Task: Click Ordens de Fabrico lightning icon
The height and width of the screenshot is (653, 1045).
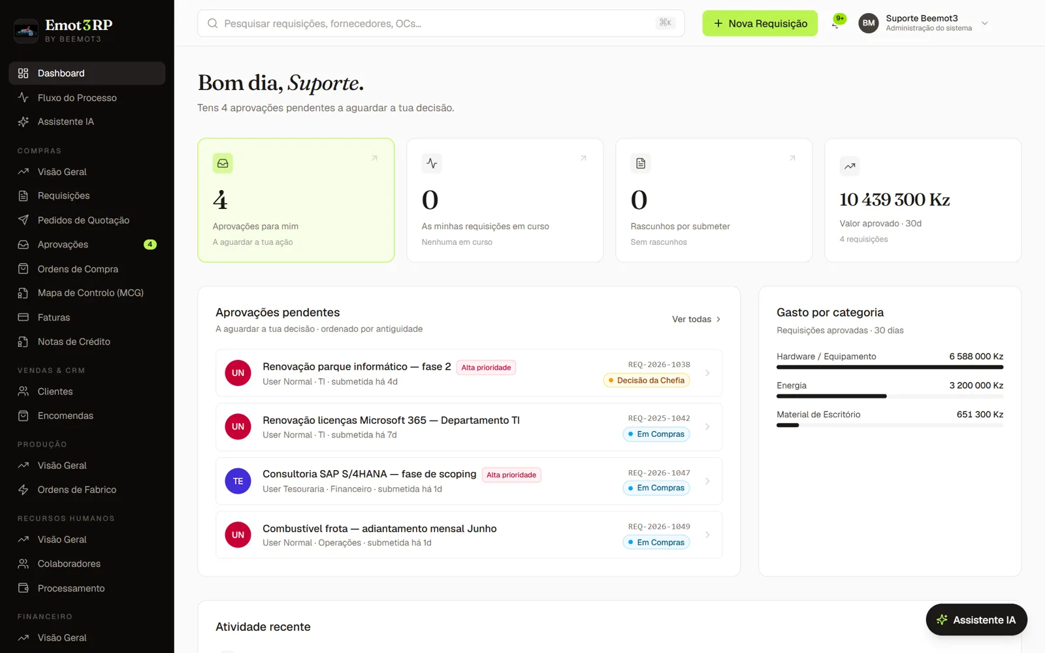Action: click(24, 490)
